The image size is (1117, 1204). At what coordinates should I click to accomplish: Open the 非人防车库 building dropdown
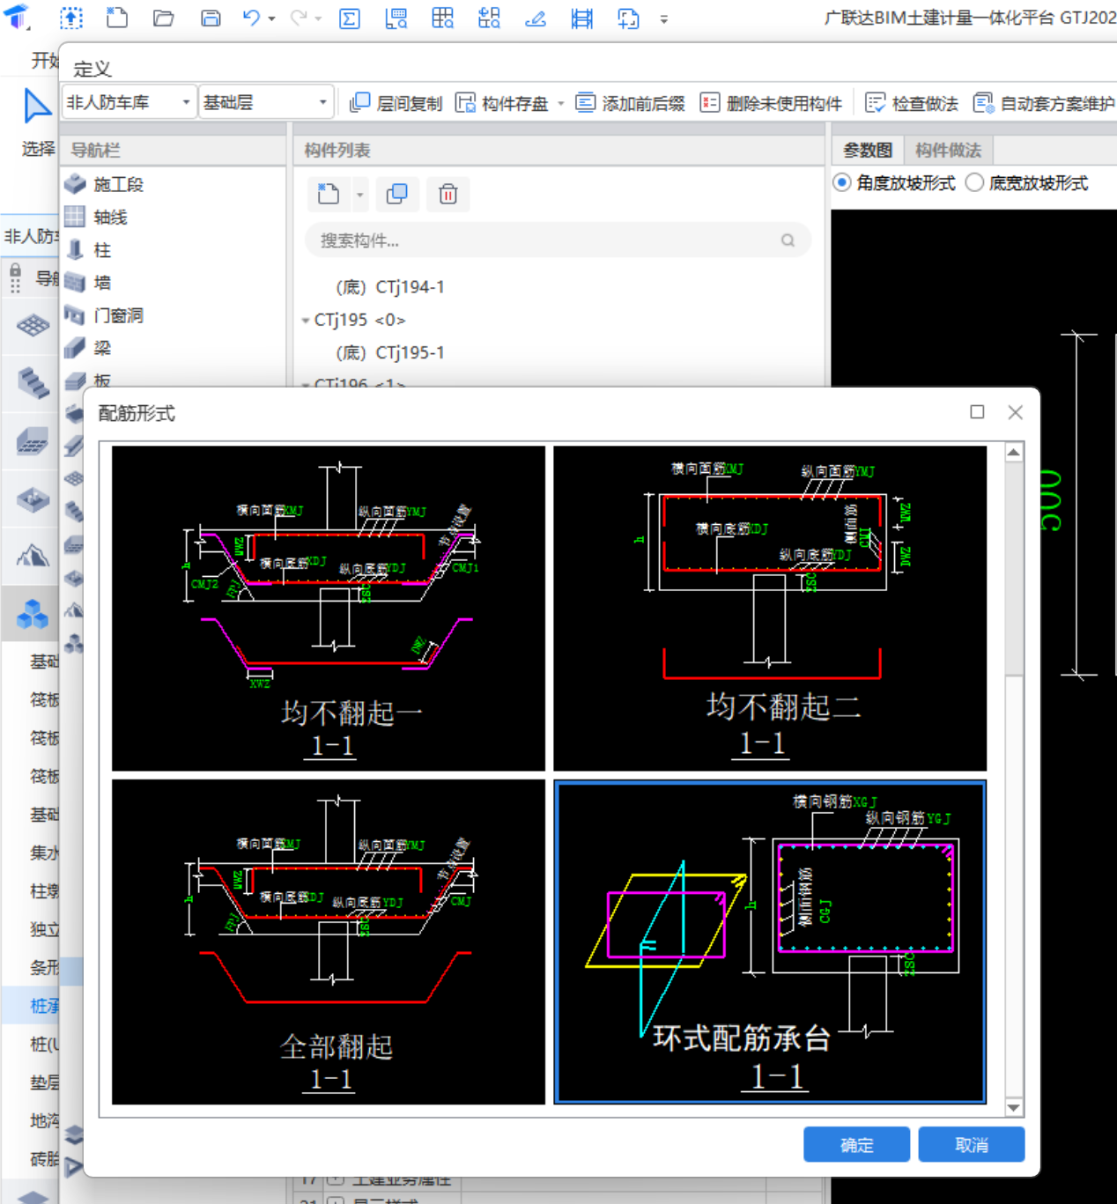point(129,102)
